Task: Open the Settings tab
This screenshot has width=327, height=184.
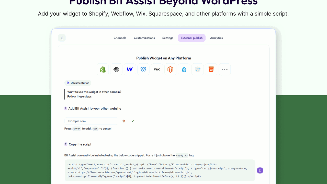Action: pyautogui.click(x=168, y=38)
